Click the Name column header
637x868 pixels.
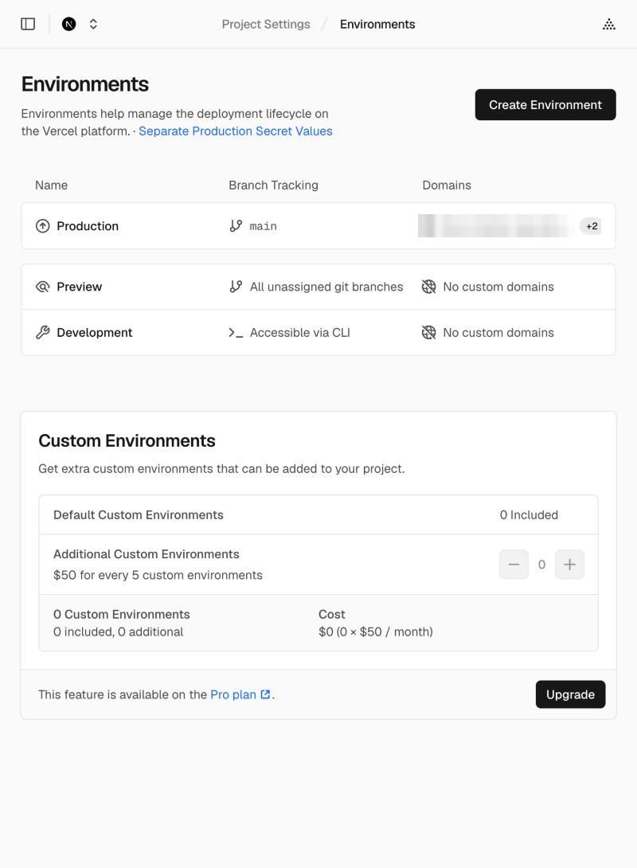tap(52, 185)
